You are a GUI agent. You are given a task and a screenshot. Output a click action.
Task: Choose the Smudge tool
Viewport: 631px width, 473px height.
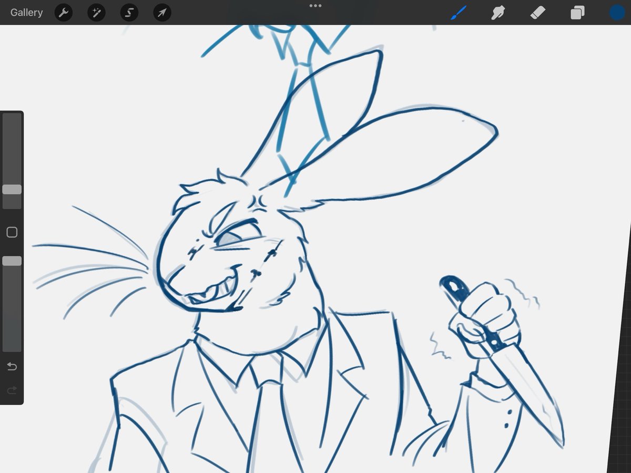click(497, 13)
